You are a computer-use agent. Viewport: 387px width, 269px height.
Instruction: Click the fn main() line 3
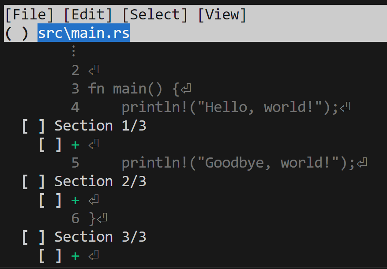point(131,89)
